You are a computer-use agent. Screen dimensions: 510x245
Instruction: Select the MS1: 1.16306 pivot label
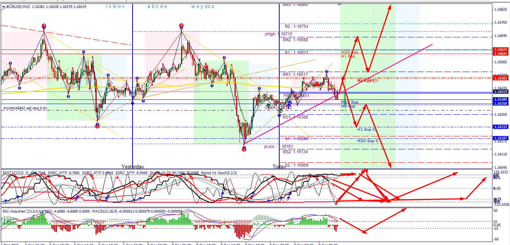(295, 117)
